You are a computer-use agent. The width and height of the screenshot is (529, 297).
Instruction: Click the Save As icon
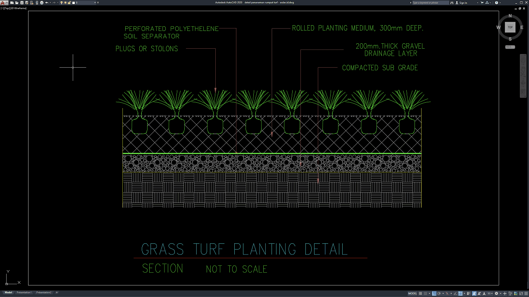26,2
